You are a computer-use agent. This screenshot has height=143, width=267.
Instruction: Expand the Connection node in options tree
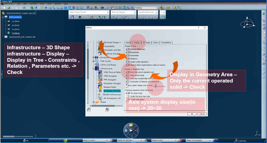(x=93, y=57)
